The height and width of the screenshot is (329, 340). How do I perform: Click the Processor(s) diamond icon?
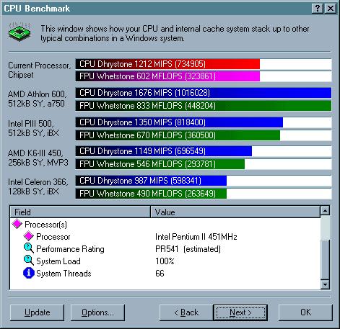pos(17,224)
